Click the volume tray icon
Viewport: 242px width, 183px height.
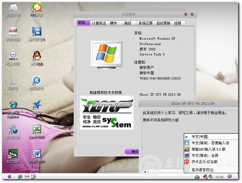tap(211, 177)
